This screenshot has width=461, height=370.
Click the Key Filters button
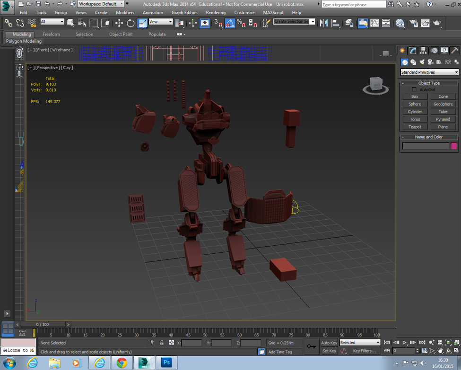pyautogui.click(x=364, y=351)
